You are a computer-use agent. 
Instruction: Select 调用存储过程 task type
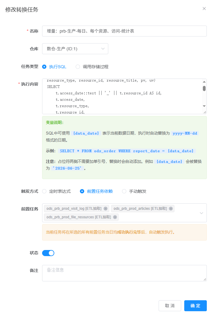tap(92, 67)
